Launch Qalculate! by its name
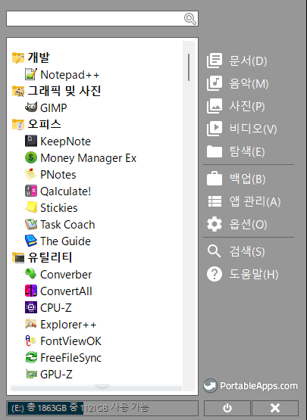This screenshot has width=307, height=420. tap(66, 191)
